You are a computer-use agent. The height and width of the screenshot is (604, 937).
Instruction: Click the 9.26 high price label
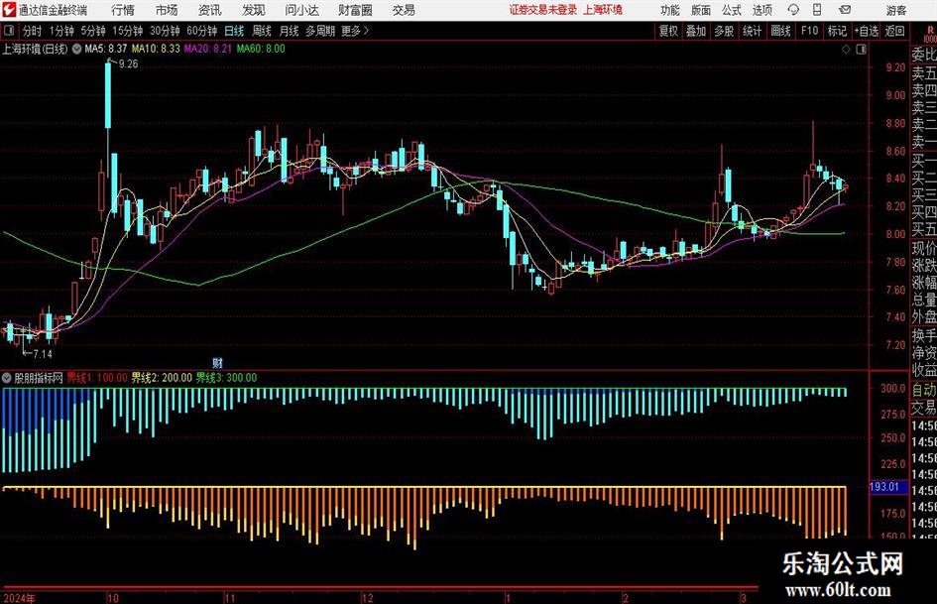click(128, 64)
